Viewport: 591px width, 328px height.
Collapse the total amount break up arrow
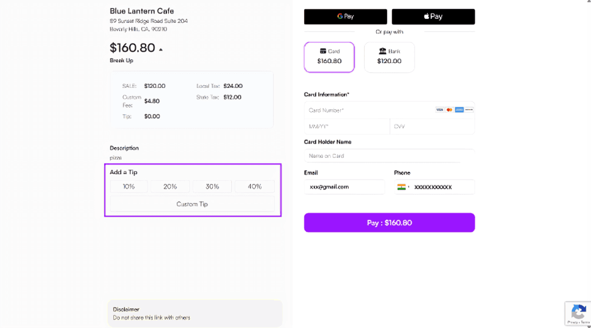pyautogui.click(x=161, y=49)
